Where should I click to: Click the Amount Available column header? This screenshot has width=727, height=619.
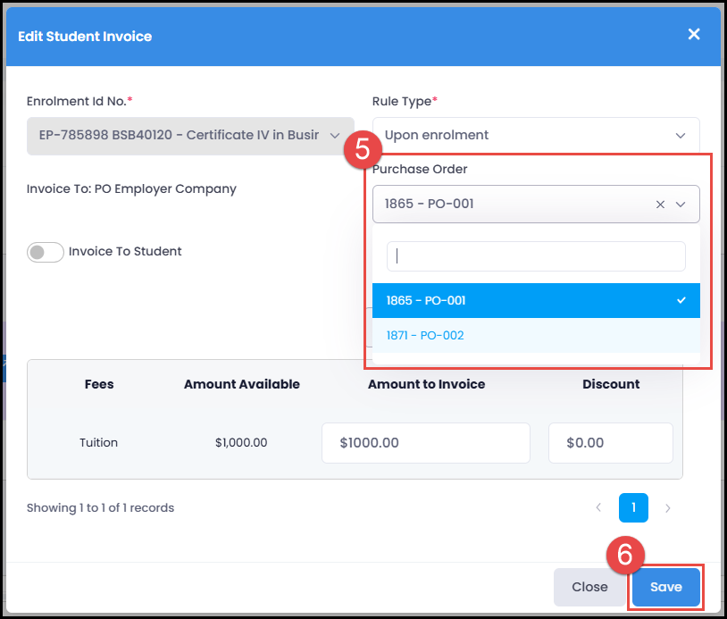click(242, 384)
